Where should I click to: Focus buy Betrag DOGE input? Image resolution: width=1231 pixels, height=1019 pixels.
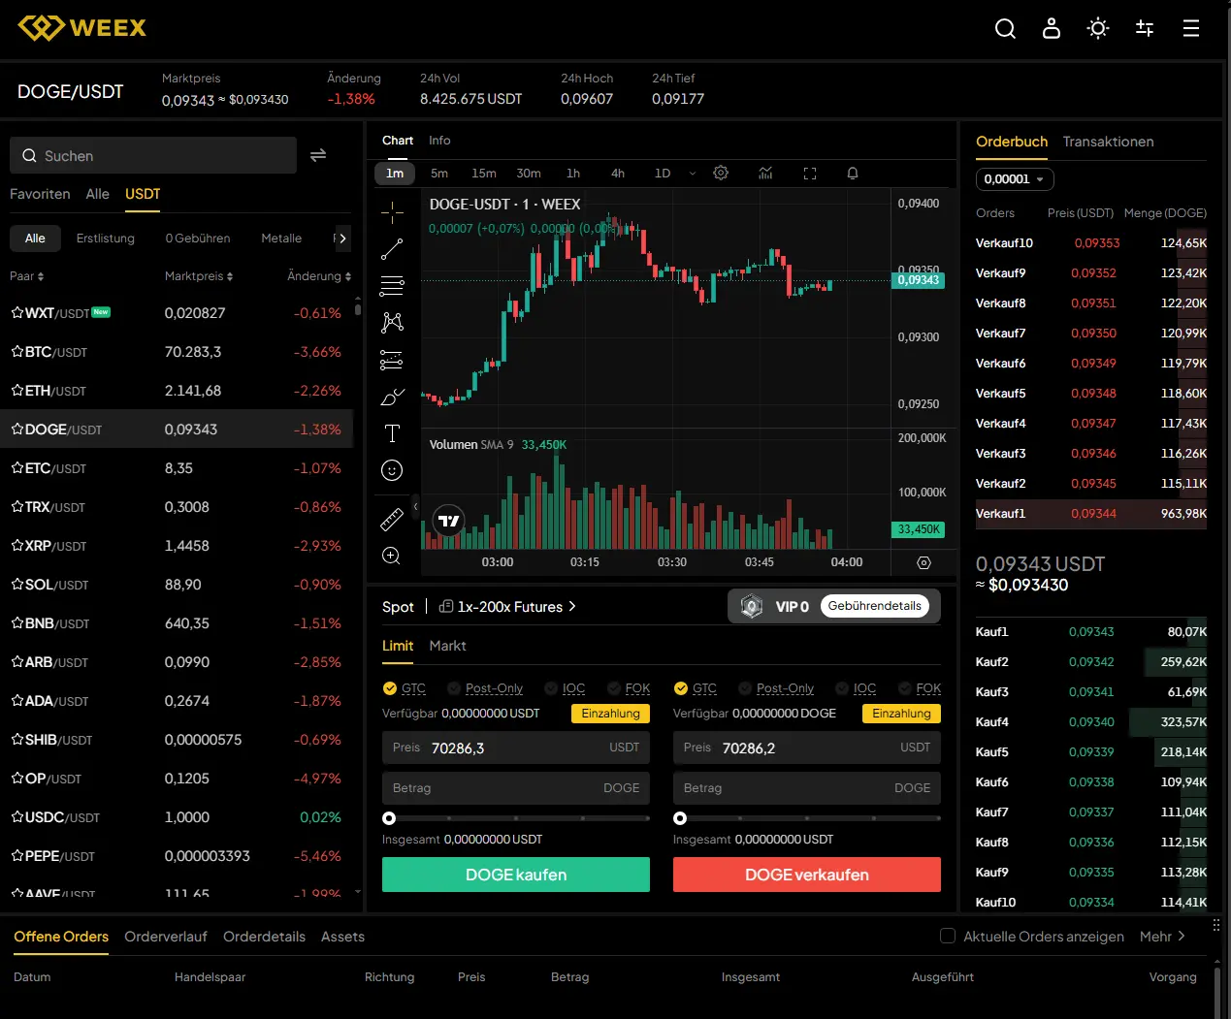516,788
